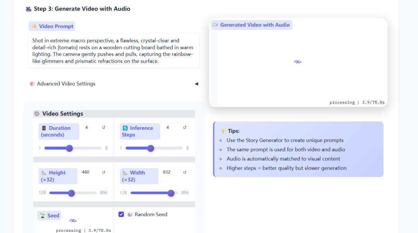Click the Video Settings gear icon
Image resolution: width=418 pixels, height=233 pixels.
[x=37, y=114]
